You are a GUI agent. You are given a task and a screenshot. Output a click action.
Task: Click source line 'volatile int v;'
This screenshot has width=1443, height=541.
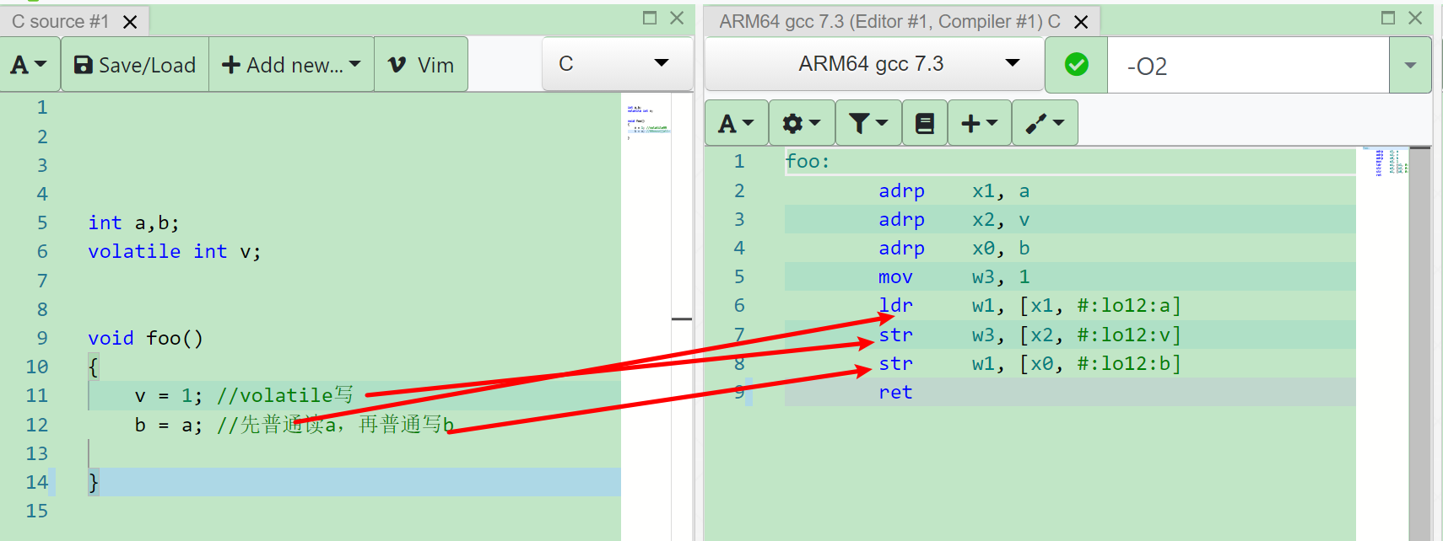click(175, 251)
